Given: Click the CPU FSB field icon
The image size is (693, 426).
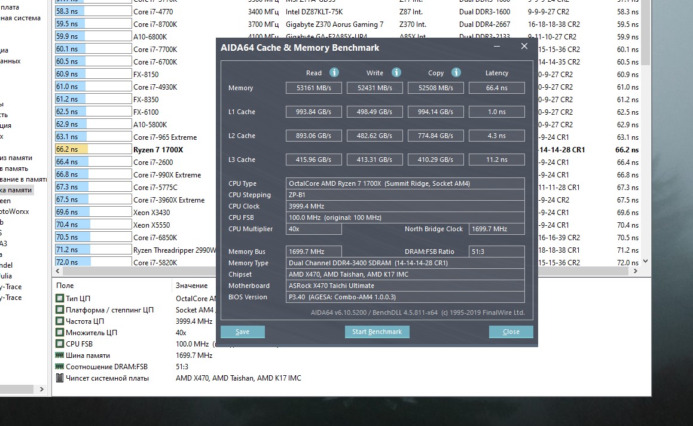Looking at the screenshot, I should tap(60, 344).
